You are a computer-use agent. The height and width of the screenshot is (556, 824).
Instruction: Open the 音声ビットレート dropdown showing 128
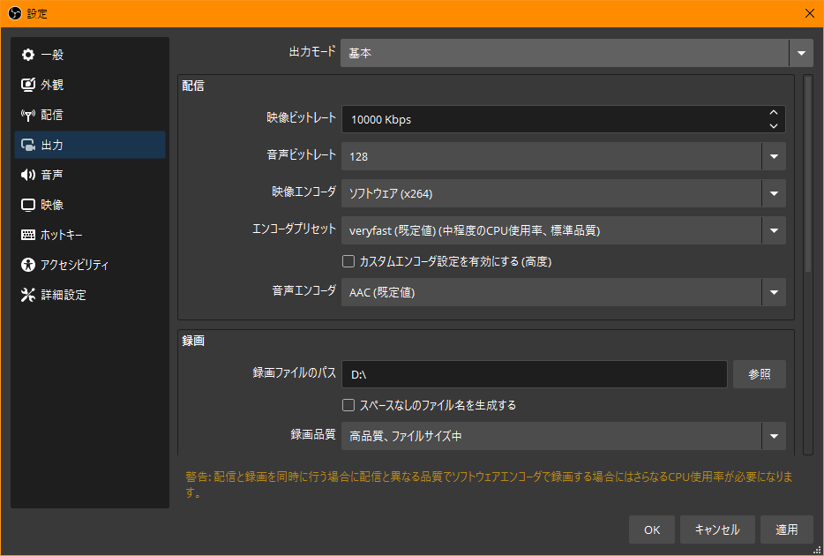point(773,156)
